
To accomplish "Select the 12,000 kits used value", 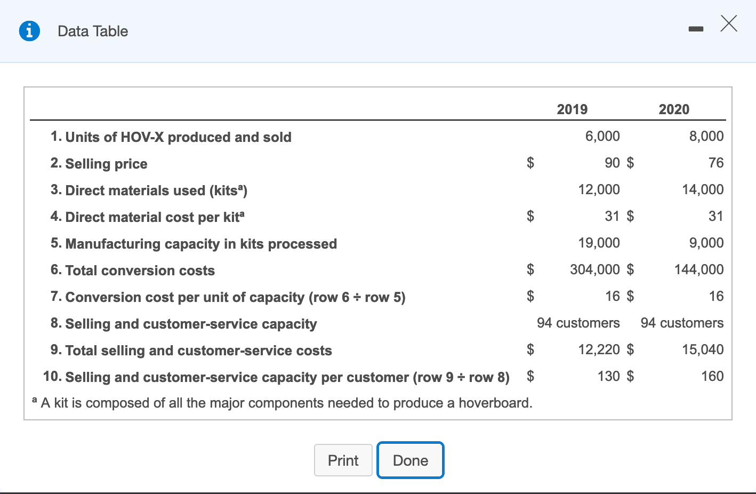I will click(x=599, y=189).
